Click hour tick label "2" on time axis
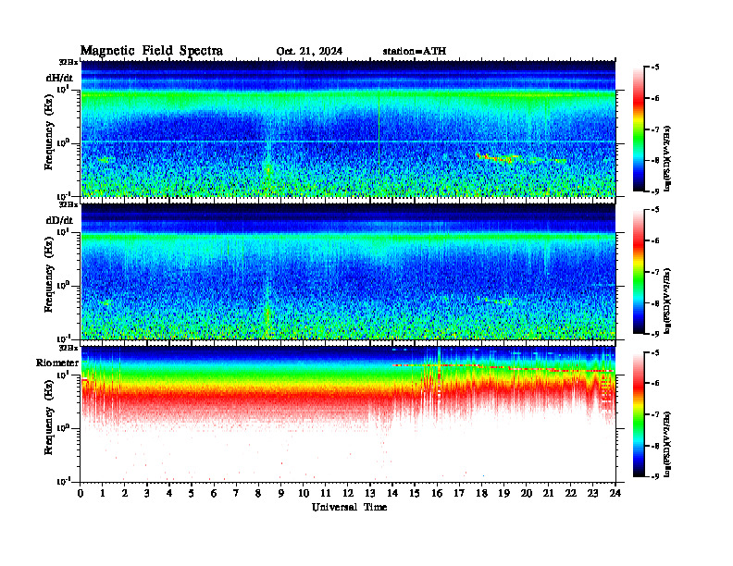 point(125,494)
